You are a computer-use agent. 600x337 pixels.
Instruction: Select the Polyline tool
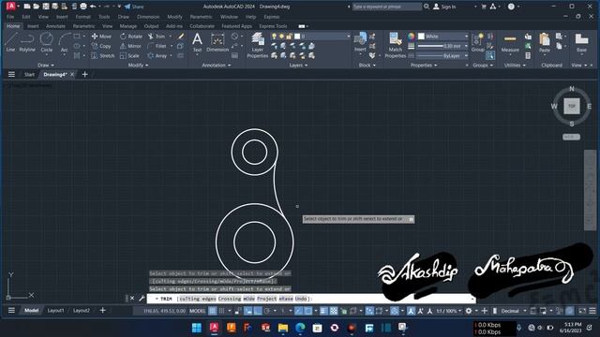pyautogui.click(x=27, y=42)
